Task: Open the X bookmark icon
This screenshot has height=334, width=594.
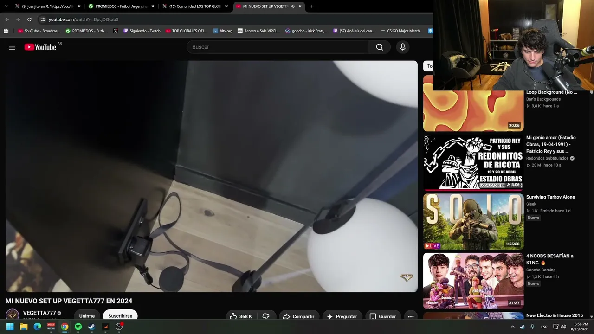Action: [x=116, y=31]
